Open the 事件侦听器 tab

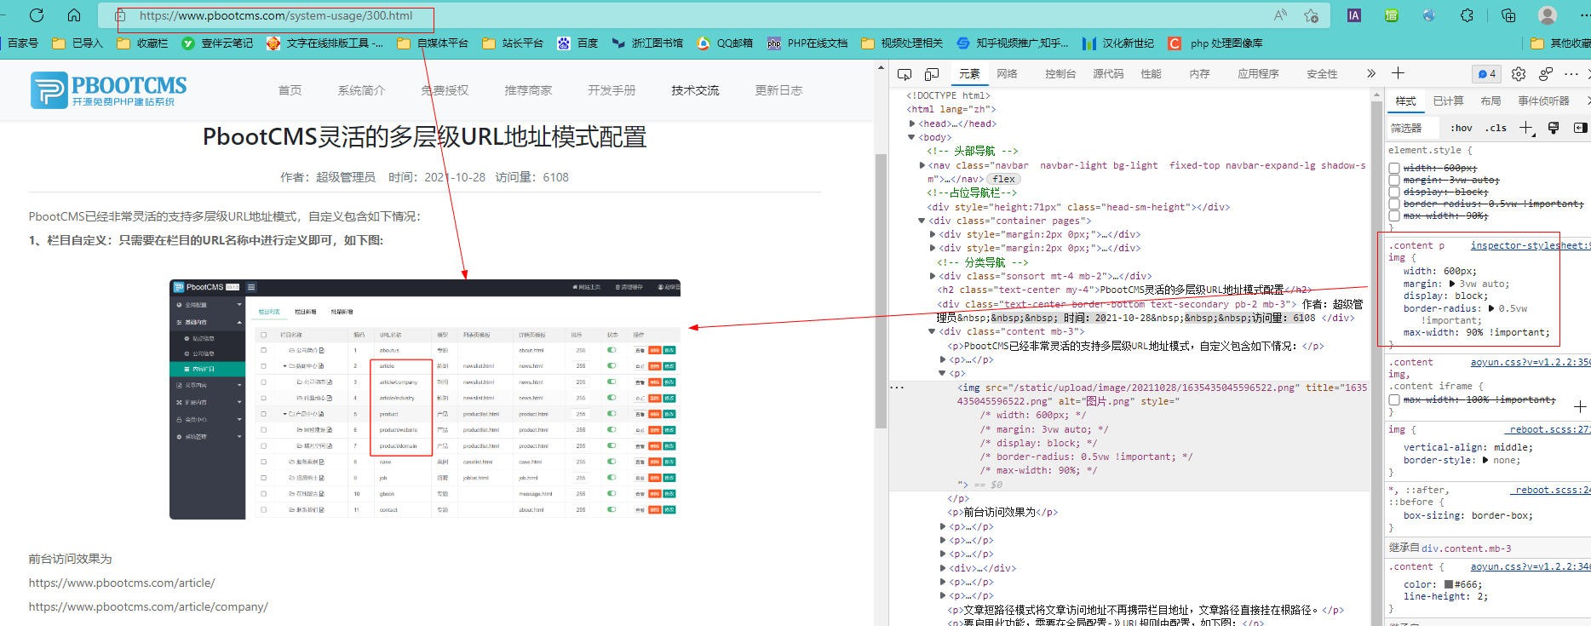click(x=1543, y=101)
